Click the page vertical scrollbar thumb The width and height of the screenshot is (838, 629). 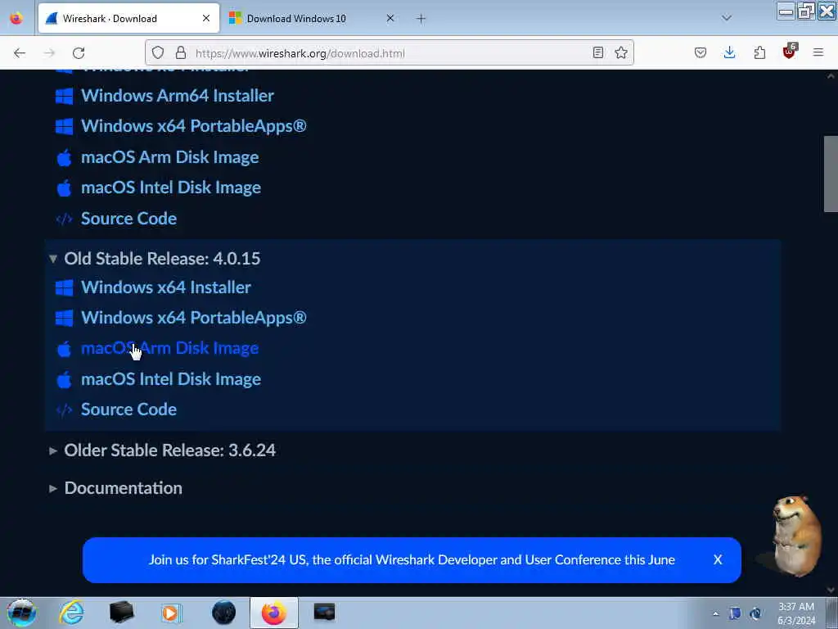coord(831,174)
